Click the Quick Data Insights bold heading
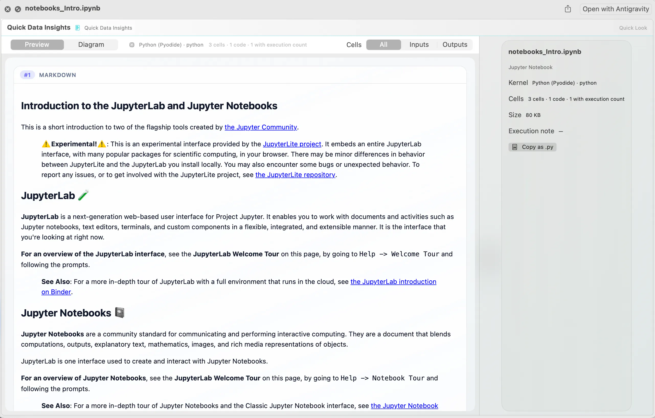 click(x=39, y=27)
